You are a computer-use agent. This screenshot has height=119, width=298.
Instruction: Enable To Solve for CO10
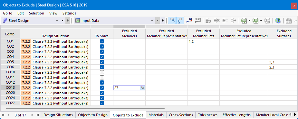pos(102,72)
